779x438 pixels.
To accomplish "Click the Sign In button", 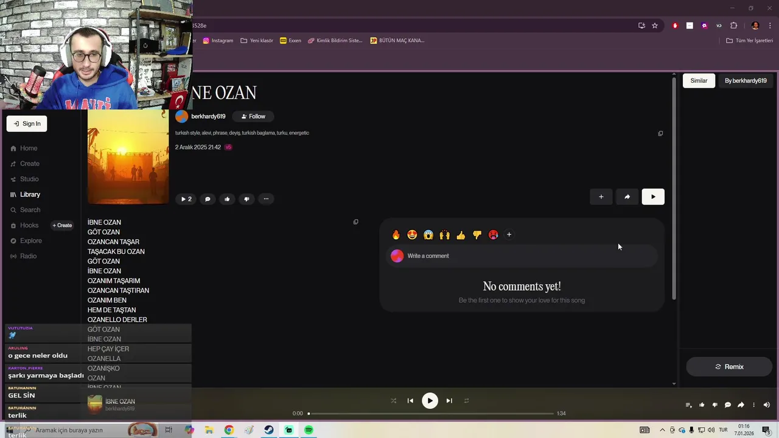I will coord(27,123).
